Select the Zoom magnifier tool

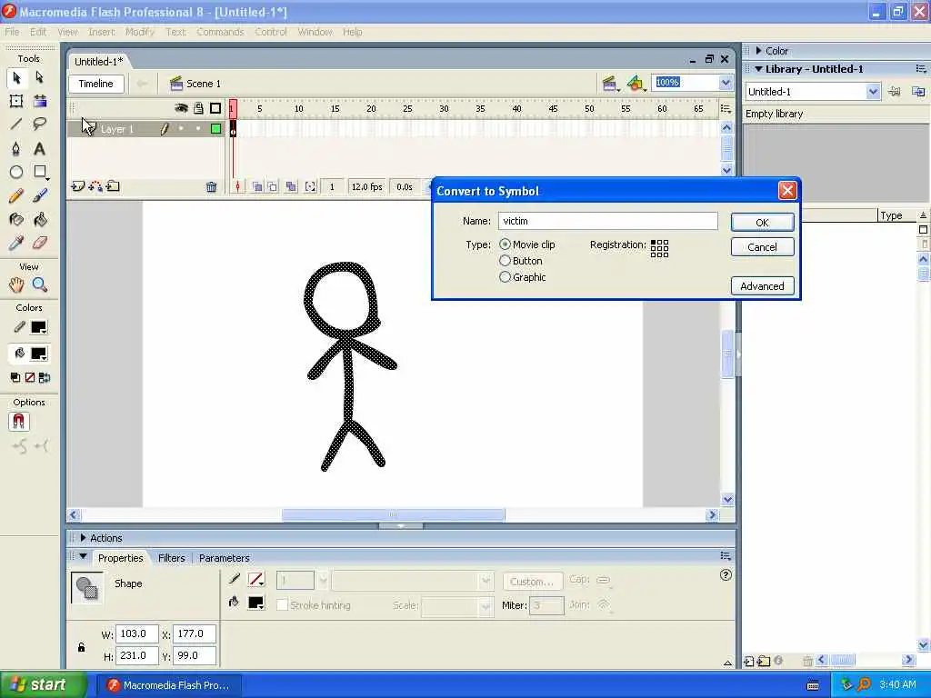point(40,284)
